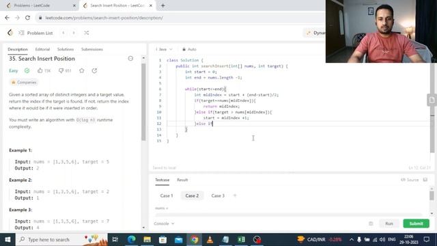
Task: Open Microsoft Edge from taskbar
Action: (x=131, y=240)
